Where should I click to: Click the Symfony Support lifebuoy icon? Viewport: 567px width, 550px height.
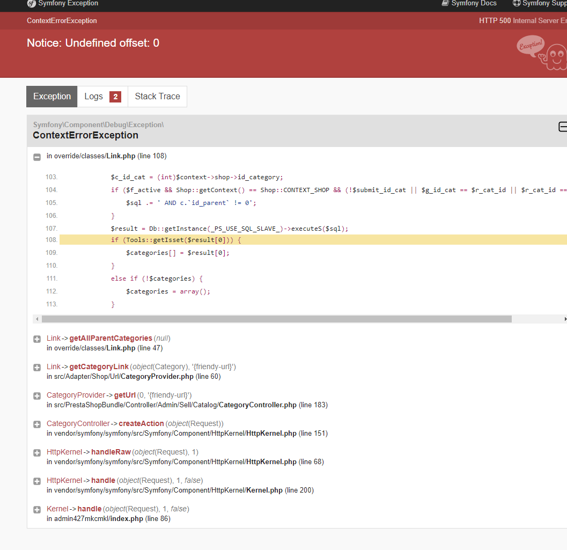tap(517, 3)
